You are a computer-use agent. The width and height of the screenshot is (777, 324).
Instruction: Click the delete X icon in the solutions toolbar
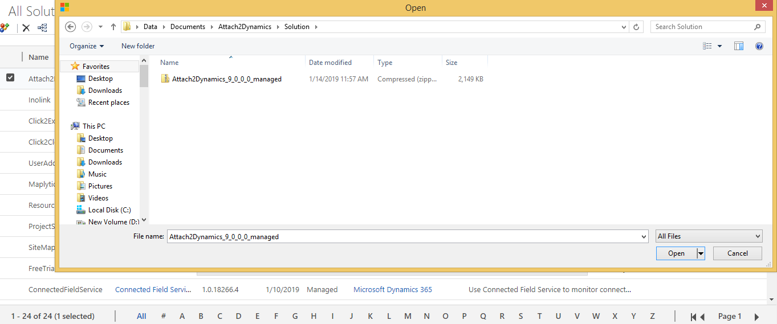[x=26, y=28]
